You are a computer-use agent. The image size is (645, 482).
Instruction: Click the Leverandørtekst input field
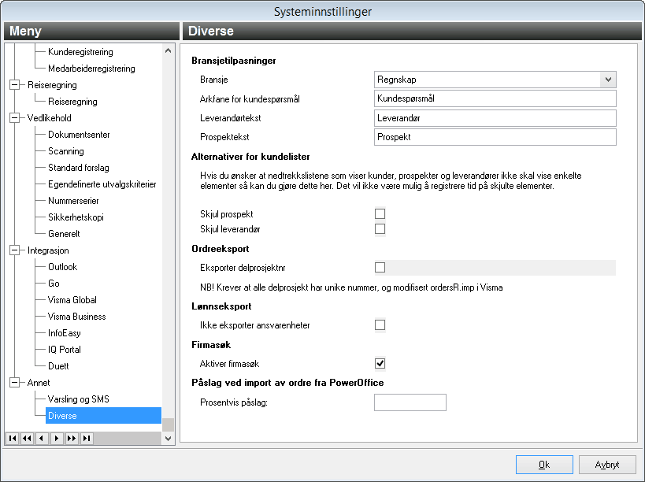(495, 118)
